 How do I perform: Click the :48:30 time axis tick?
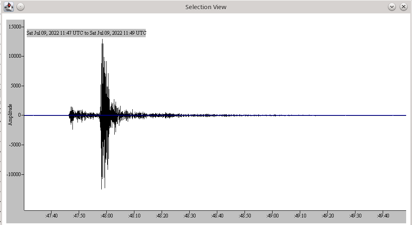pos(189,215)
